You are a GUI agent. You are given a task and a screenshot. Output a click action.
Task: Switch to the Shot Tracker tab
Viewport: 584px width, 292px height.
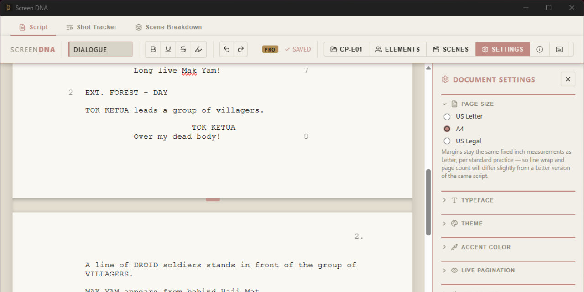coord(91,27)
